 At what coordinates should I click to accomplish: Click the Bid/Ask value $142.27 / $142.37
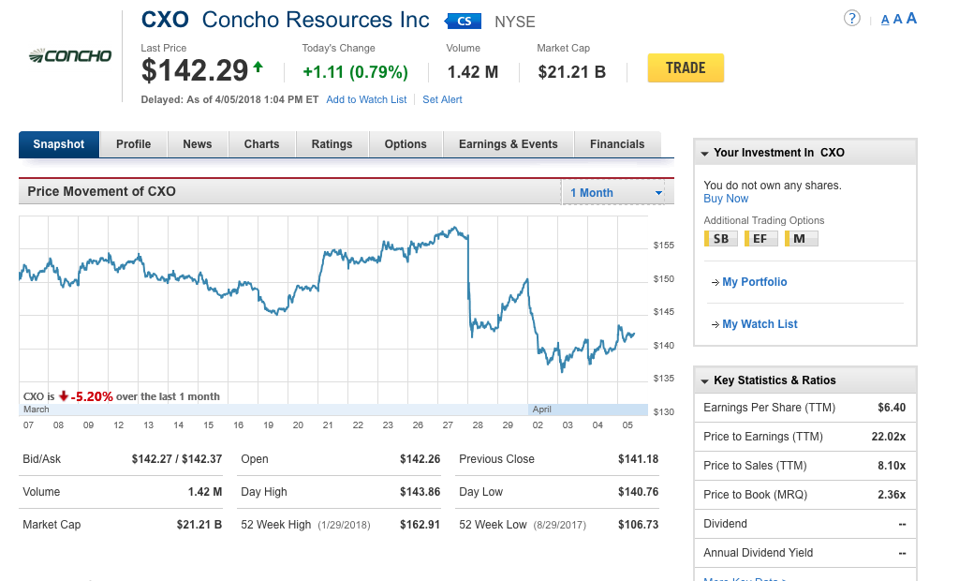click(x=177, y=459)
